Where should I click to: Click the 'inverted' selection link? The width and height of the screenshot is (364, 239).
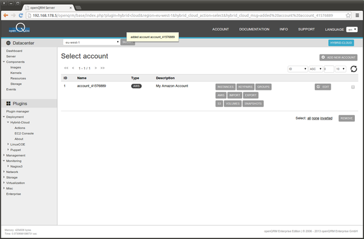pos(326,118)
